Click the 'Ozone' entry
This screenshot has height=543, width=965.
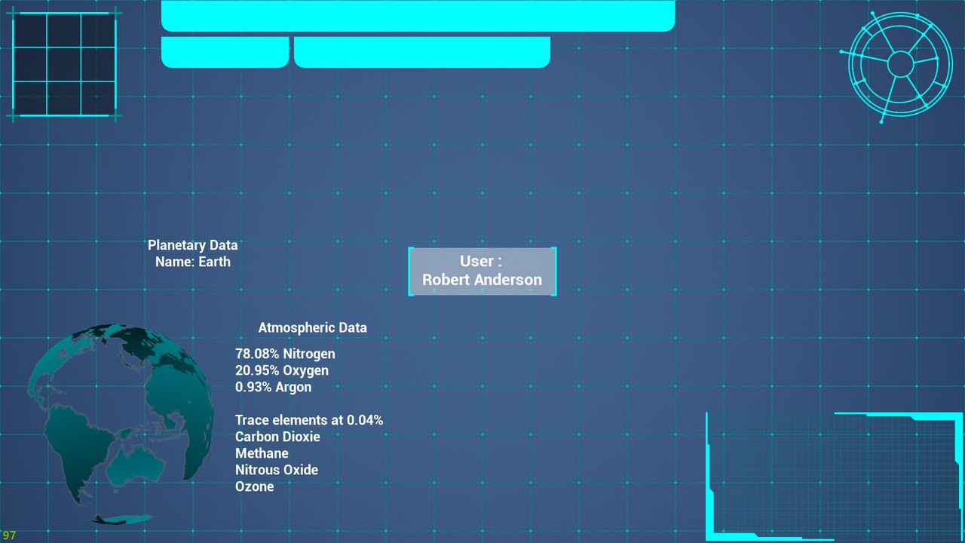[x=255, y=486]
